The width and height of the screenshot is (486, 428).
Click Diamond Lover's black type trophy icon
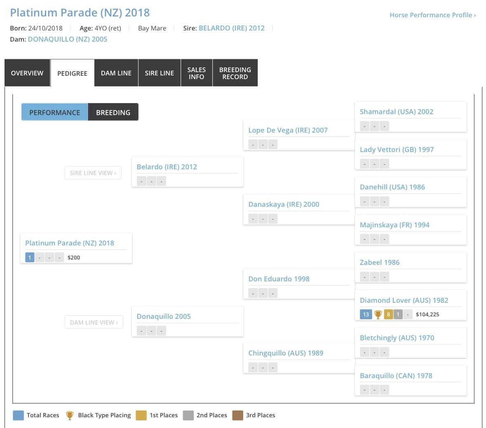[x=378, y=315]
